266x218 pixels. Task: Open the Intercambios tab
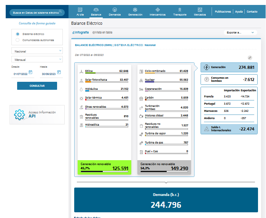(157, 11)
